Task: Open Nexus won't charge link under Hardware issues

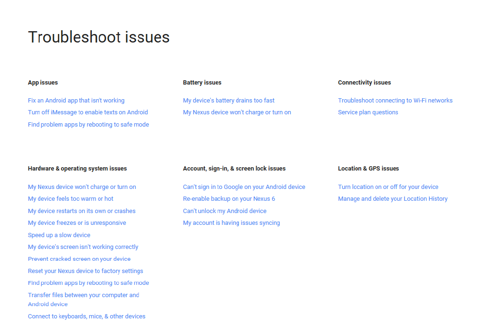Action: 82,187
